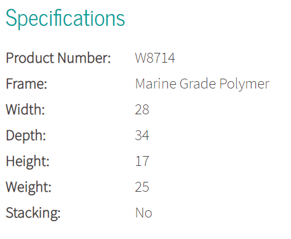Click the word Number in Product Number
The height and width of the screenshot is (239, 291).
(x=84, y=58)
